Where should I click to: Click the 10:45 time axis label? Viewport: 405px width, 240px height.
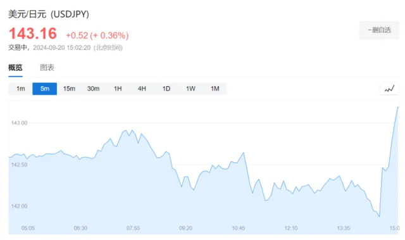tap(238, 228)
